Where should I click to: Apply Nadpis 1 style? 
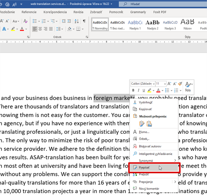coord(135,25)
